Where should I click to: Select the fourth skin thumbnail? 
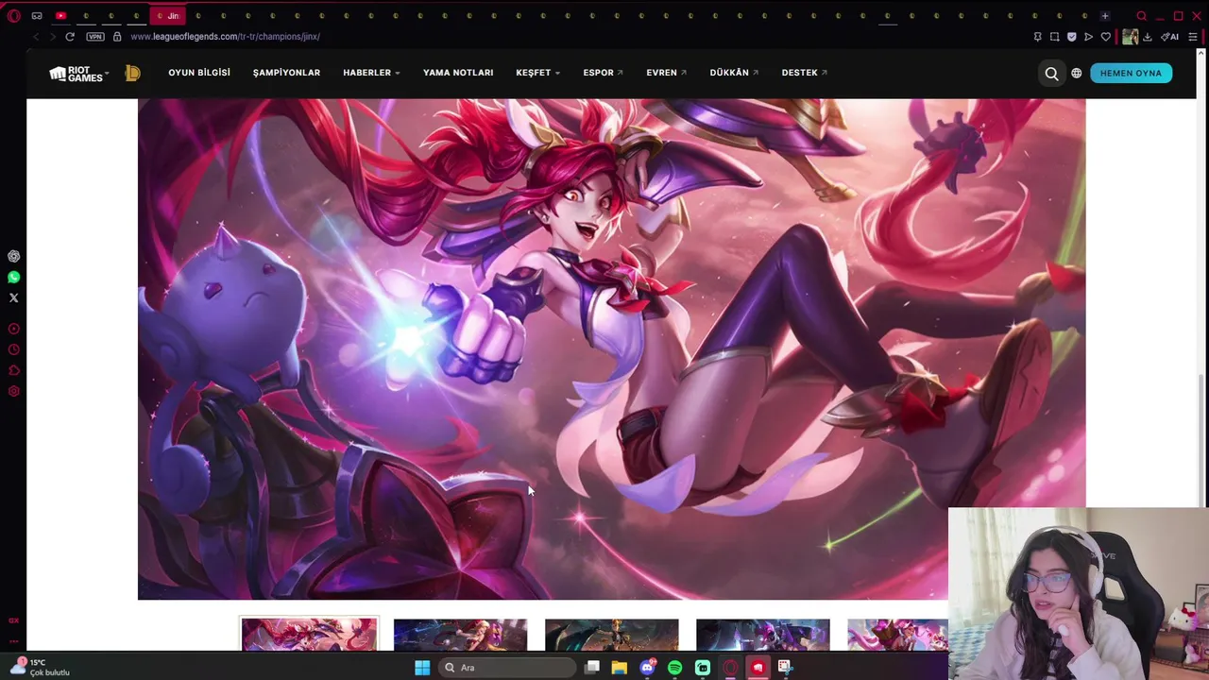(x=762, y=635)
